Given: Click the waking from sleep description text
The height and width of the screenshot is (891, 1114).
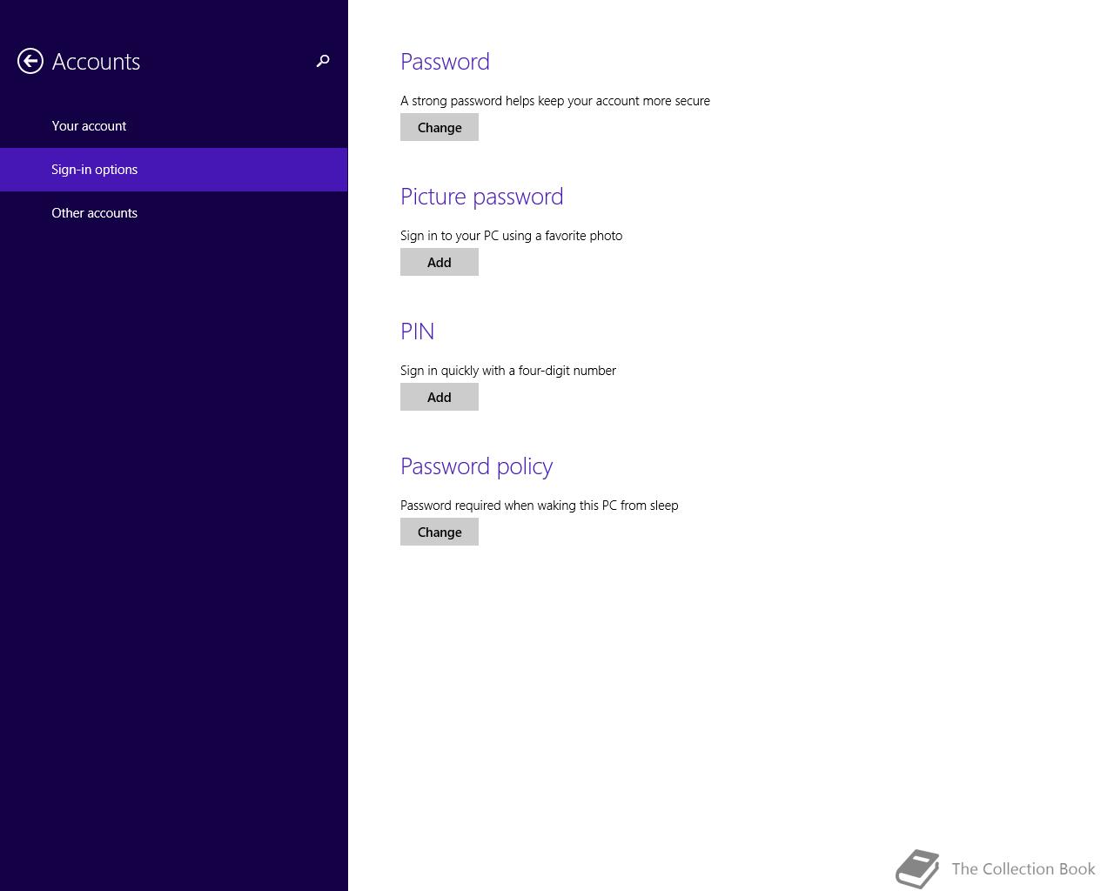Looking at the screenshot, I should 539,505.
